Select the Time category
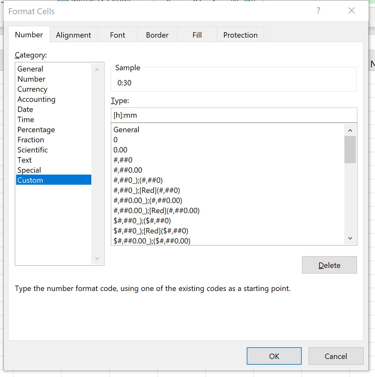 [26, 120]
